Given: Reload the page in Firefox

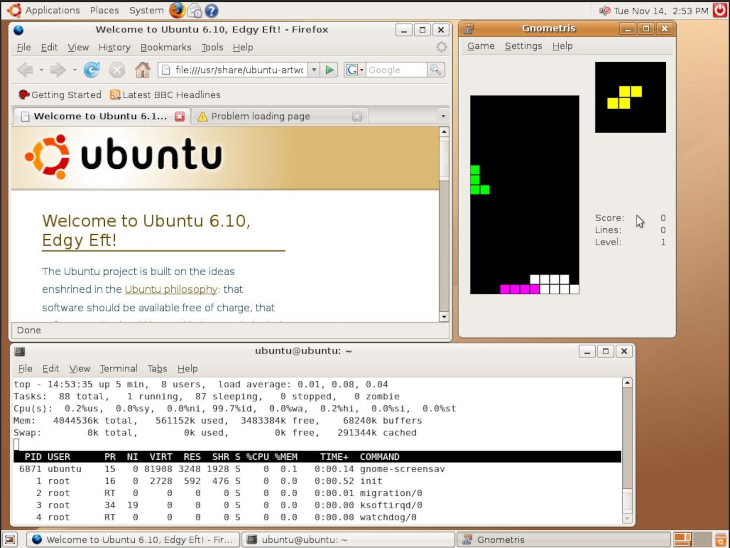Looking at the screenshot, I should click(91, 70).
